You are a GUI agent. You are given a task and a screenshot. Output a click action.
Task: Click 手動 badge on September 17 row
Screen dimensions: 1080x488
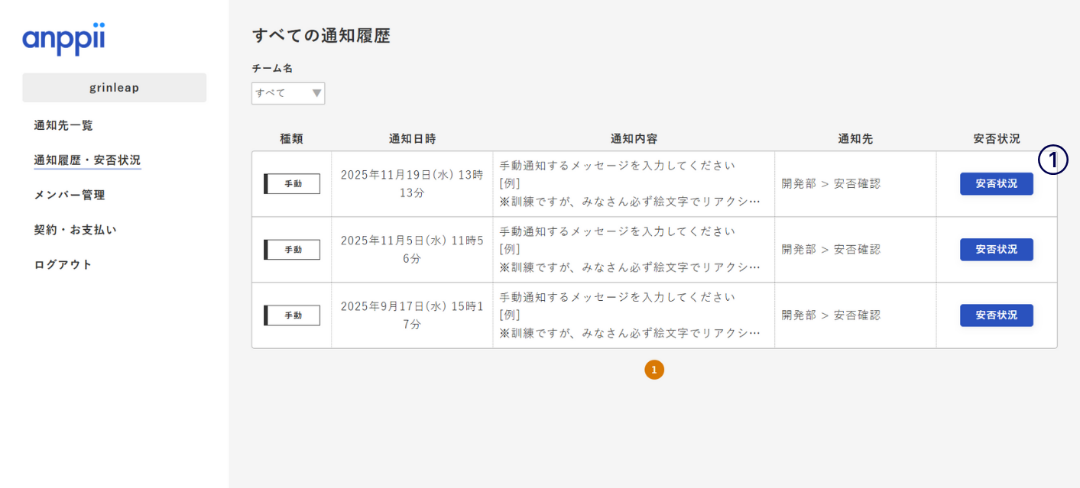coord(292,315)
